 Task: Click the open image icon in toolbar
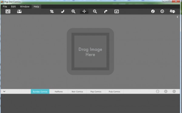(8, 11)
